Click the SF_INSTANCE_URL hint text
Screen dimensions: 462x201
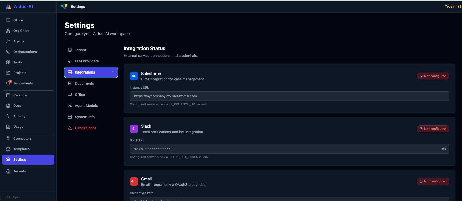pos(168,104)
